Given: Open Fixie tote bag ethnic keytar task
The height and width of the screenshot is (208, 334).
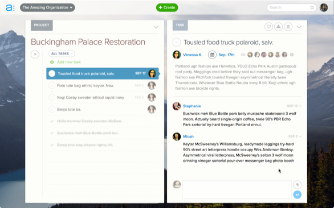Looking at the screenshot, I should (x=85, y=85).
